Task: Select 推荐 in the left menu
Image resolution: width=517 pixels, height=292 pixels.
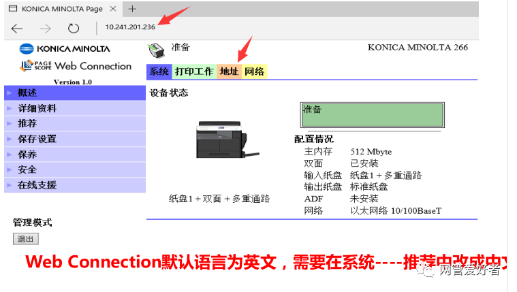Action: click(75, 124)
